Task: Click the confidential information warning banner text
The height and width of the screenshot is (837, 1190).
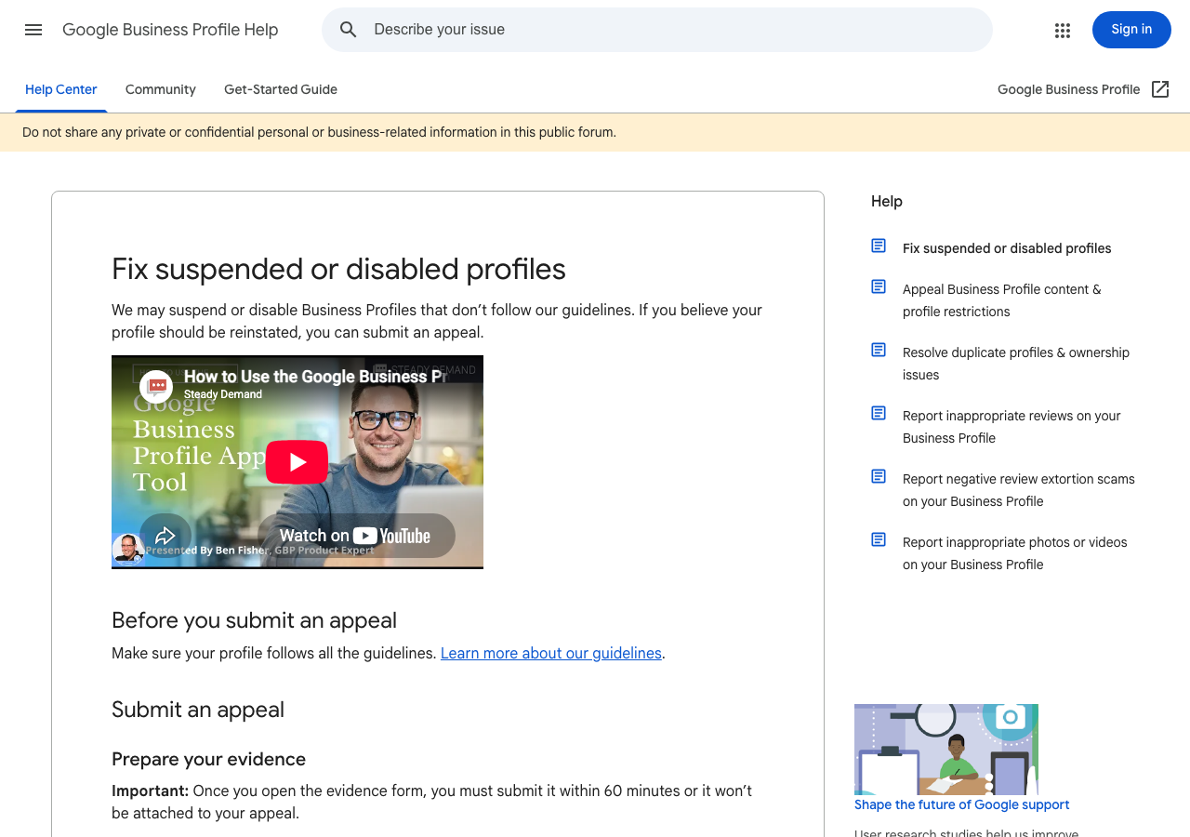Action: 319,132
